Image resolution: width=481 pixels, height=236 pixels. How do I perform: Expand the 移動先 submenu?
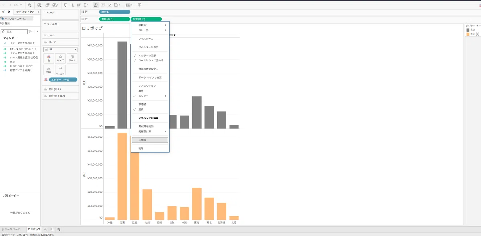pyautogui.click(x=150, y=25)
